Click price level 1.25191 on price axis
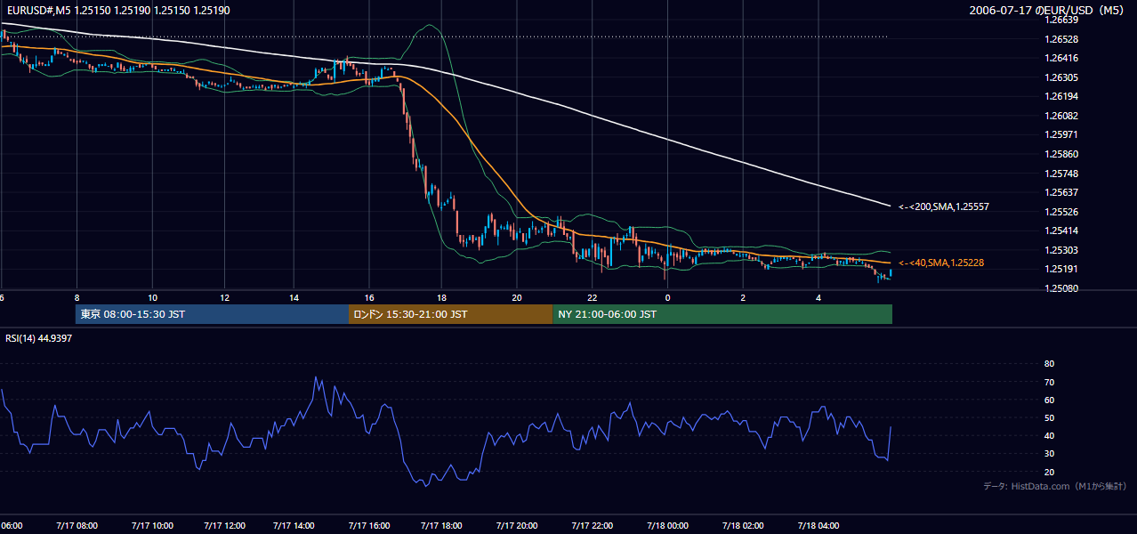The width and height of the screenshot is (1137, 534). point(1062,269)
